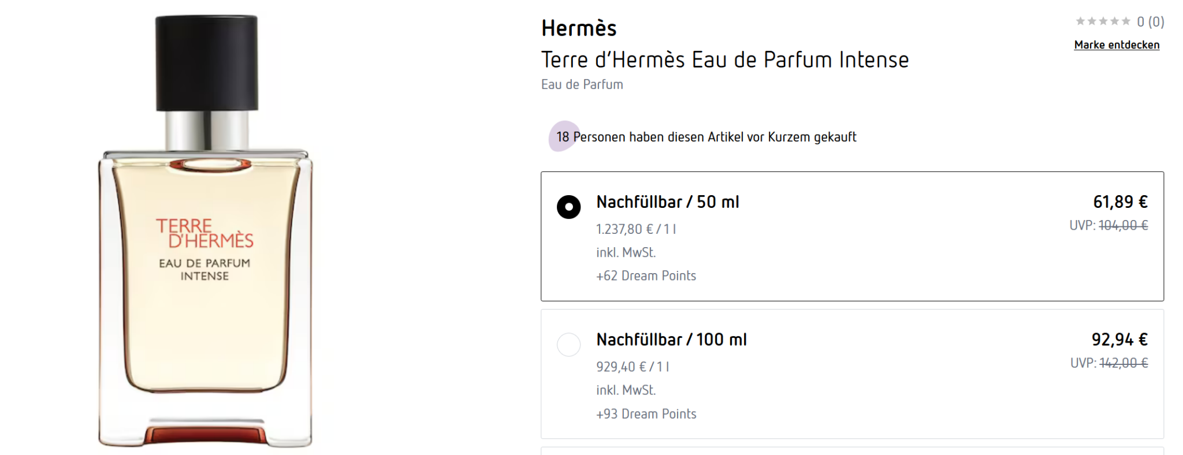Click the first rating star
This screenshot has width=1183, height=455.
[1080, 21]
